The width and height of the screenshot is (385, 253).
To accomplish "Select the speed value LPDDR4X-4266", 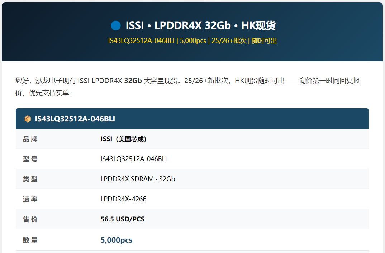I will coord(124,199).
